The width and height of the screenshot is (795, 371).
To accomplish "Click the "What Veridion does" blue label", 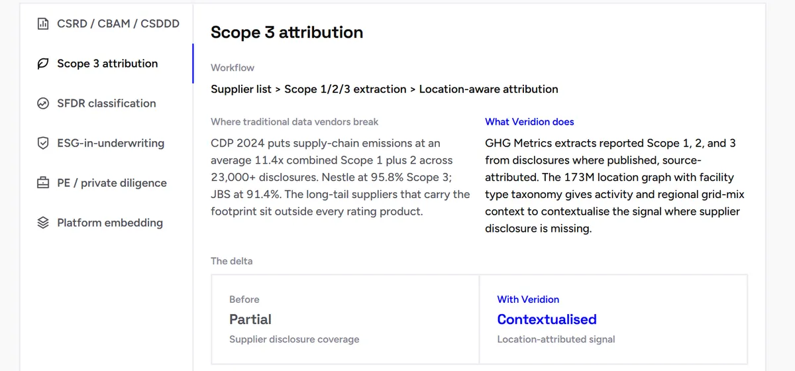I will pos(529,122).
